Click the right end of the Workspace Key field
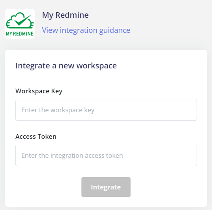Viewport: 212px width, 210px height. click(189, 110)
